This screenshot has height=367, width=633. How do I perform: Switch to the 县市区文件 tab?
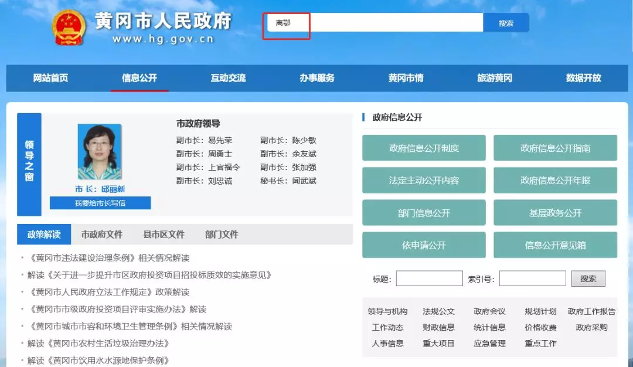(x=164, y=235)
